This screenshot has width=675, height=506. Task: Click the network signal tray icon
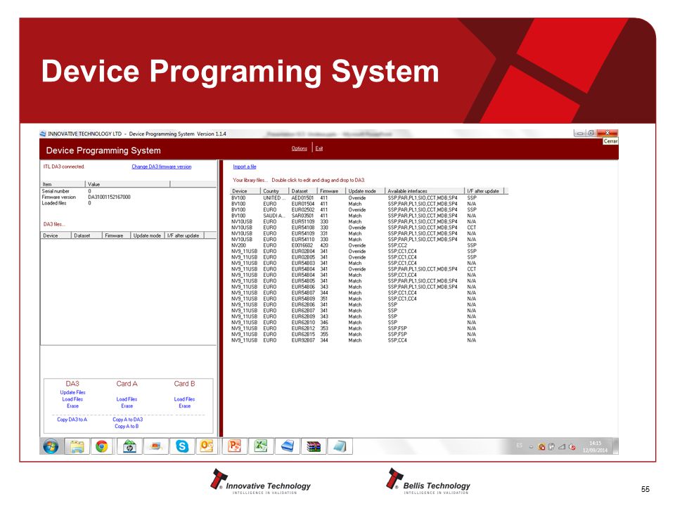[562, 447]
